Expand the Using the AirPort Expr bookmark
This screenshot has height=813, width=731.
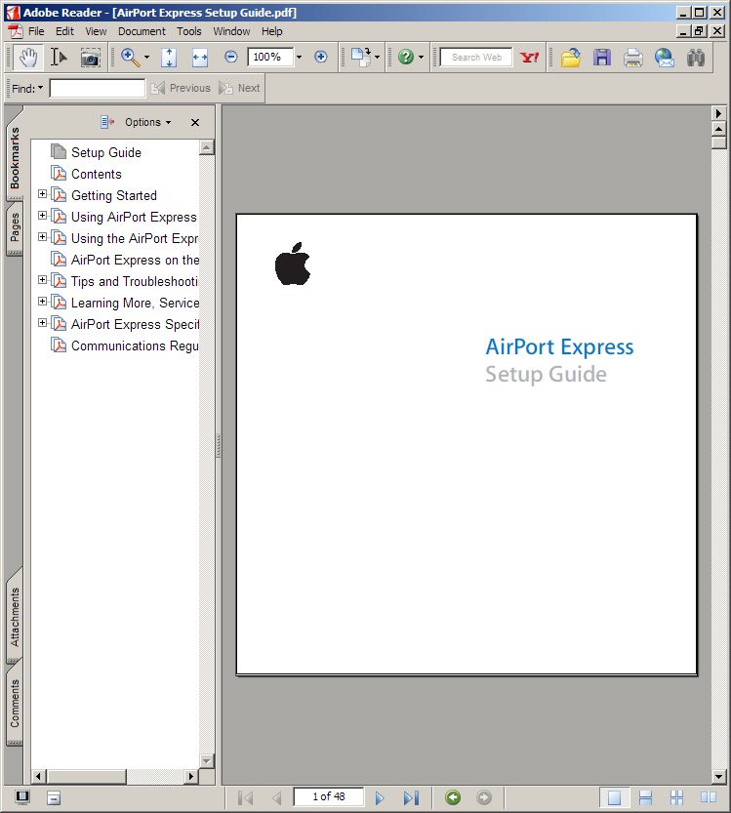(x=43, y=237)
